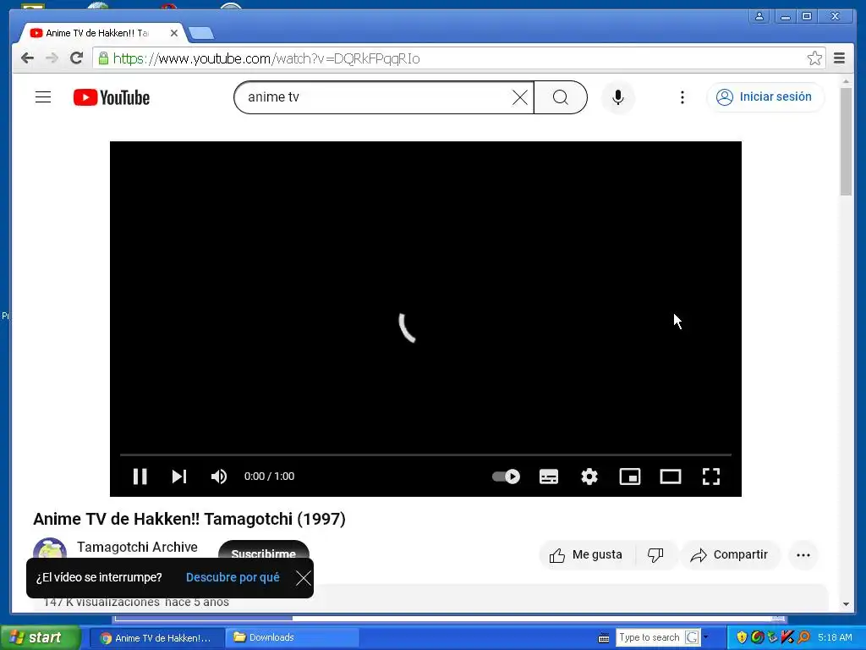Run the search with the magnifier button

coord(561,97)
